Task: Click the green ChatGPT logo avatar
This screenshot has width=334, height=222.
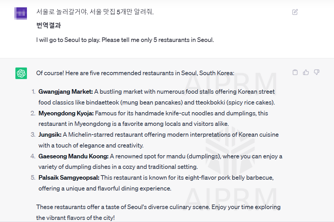Action: [21, 73]
